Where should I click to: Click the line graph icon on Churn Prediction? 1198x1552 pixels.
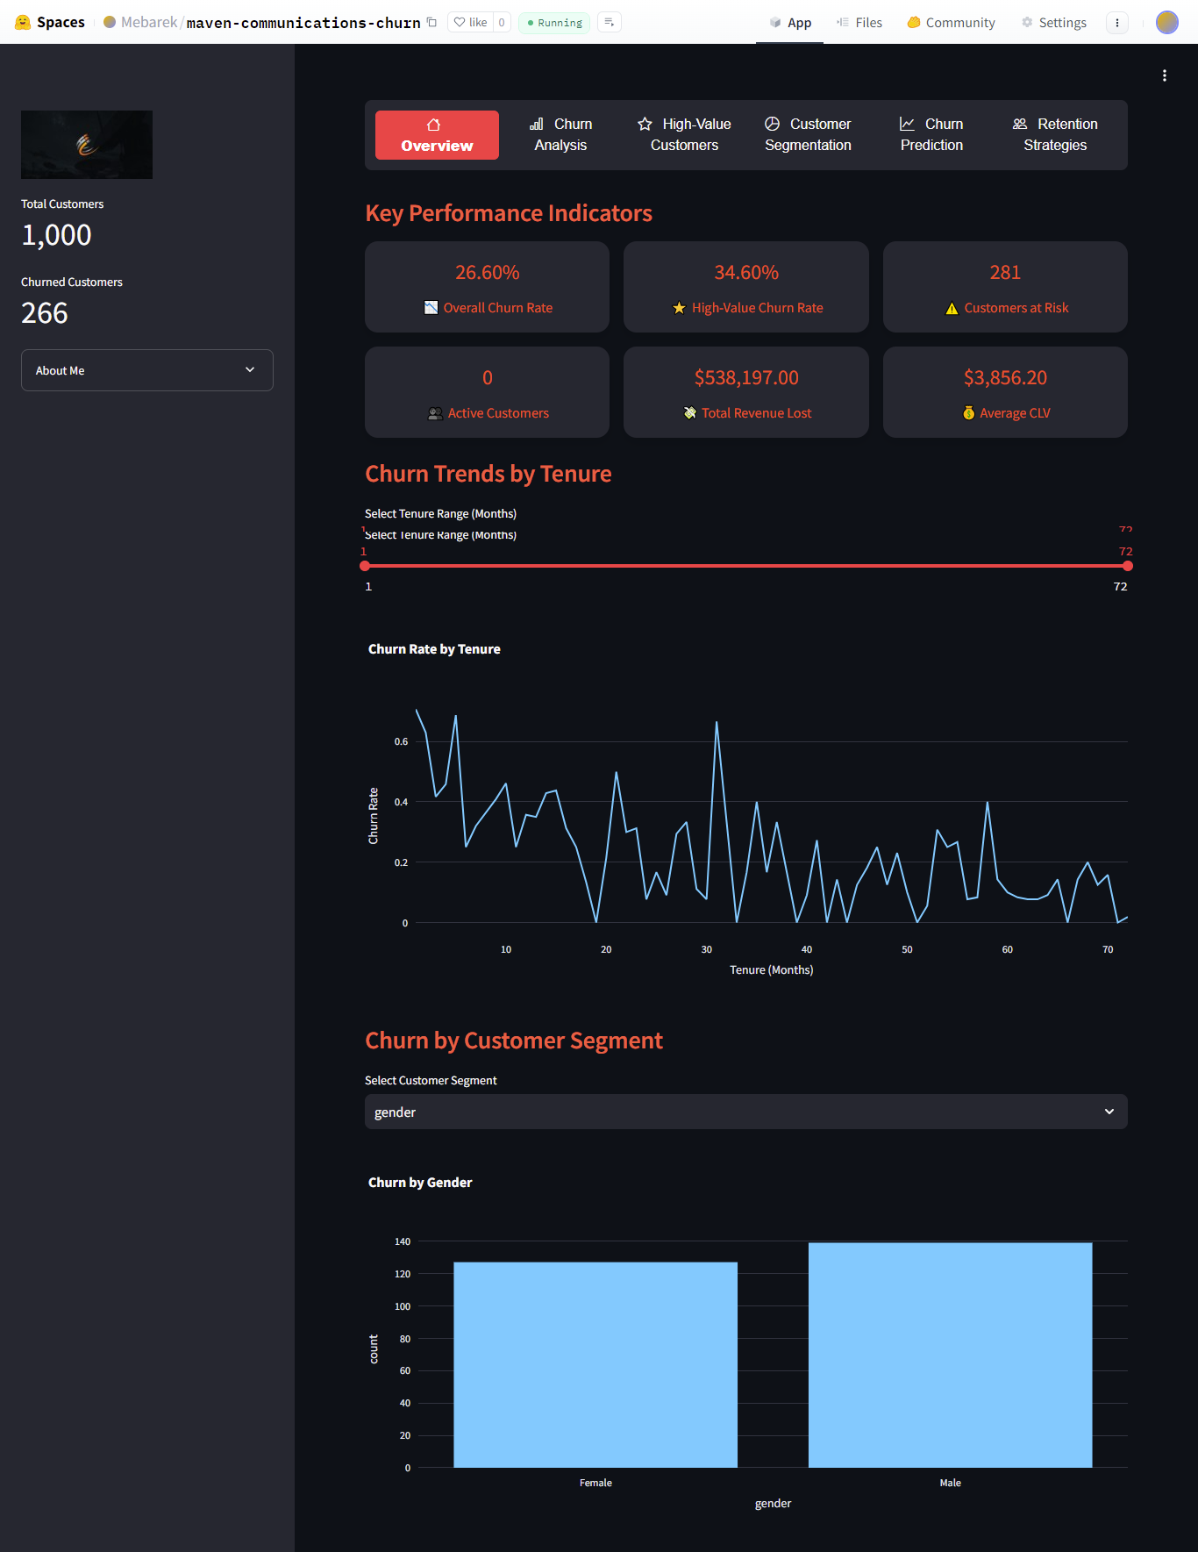(907, 125)
